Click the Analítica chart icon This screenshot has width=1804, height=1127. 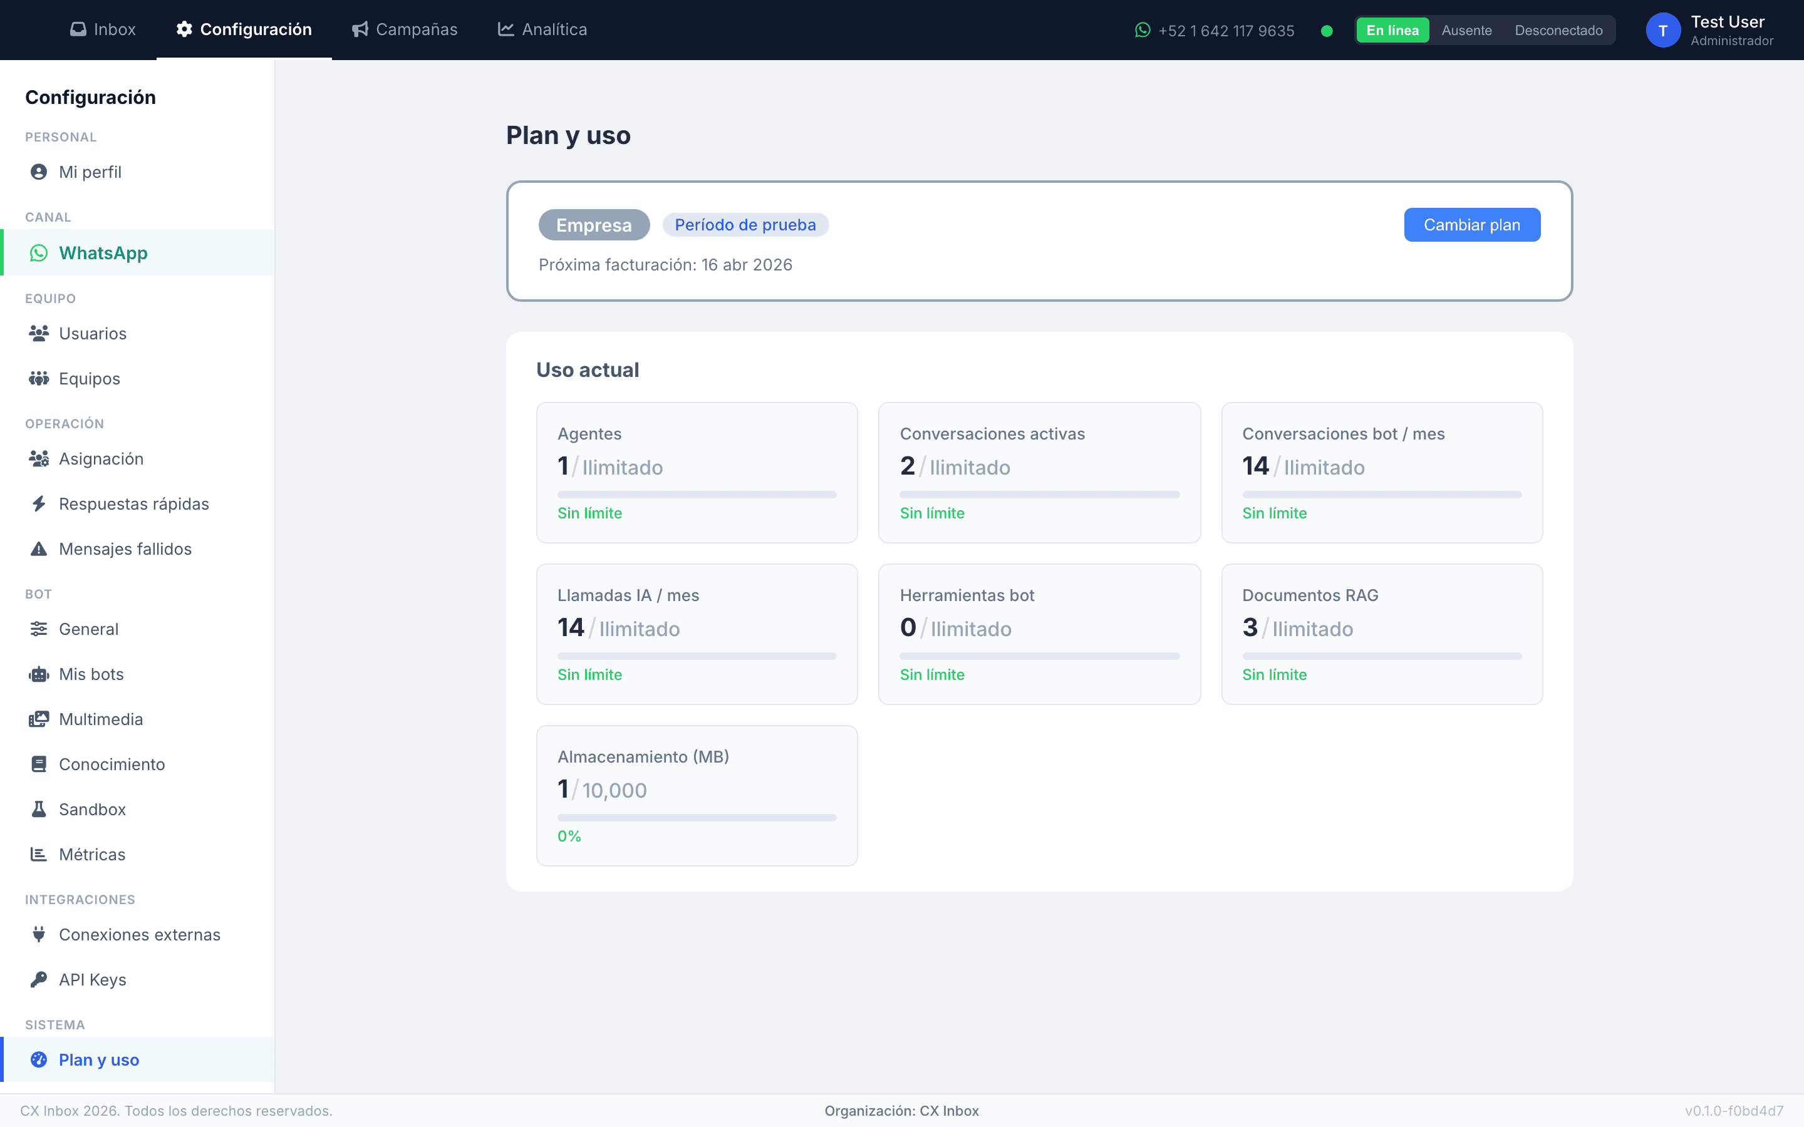506,29
